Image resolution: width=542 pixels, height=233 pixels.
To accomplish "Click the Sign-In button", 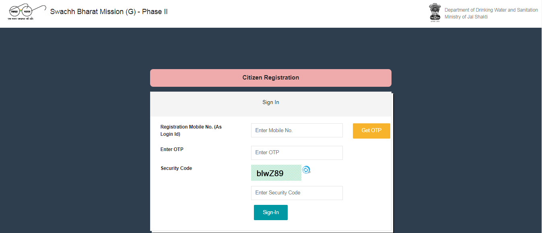I will coord(271,213).
